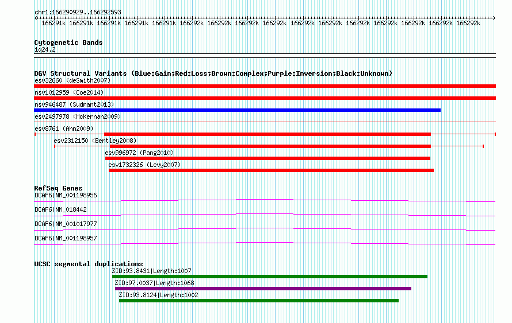This screenshot has height=323, width=512.
Task: Click the esv996972 (Pang2010) label
Action: pos(139,153)
